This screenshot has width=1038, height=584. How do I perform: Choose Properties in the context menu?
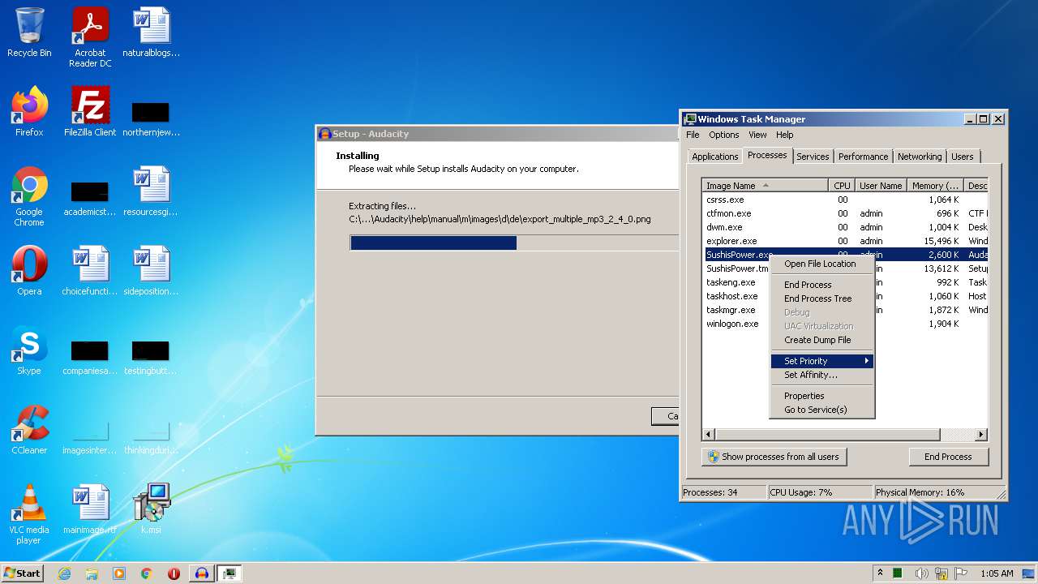pos(822,396)
